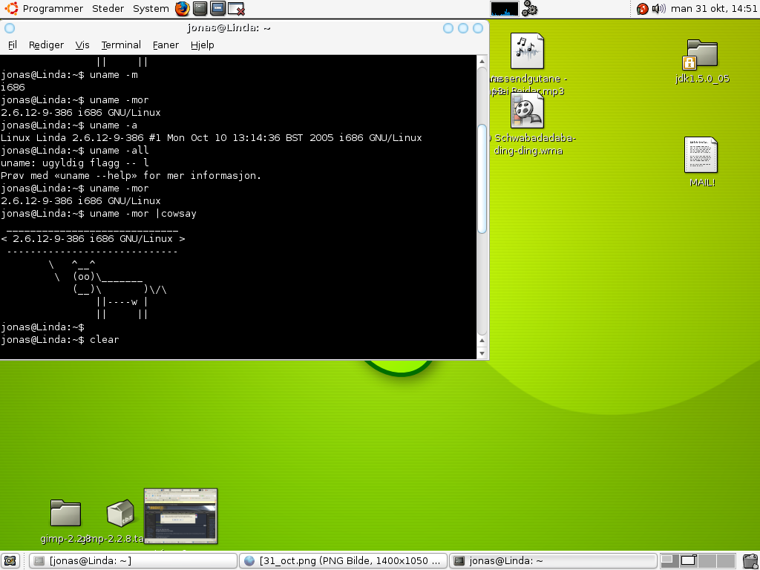Click the volume speaker icon
The image size is (760, 570).
pyautogui.click(x=658, y=9)
